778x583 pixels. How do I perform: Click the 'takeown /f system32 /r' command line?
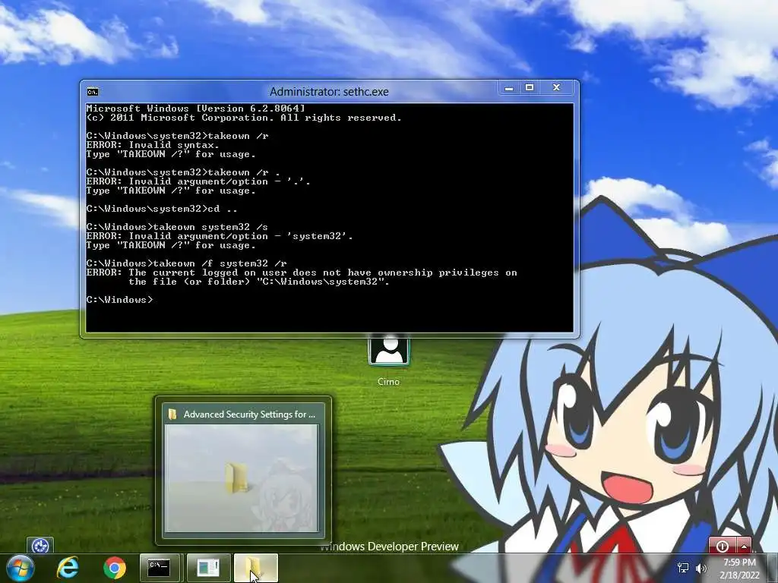pyautogui.click(x=187, y=263)
